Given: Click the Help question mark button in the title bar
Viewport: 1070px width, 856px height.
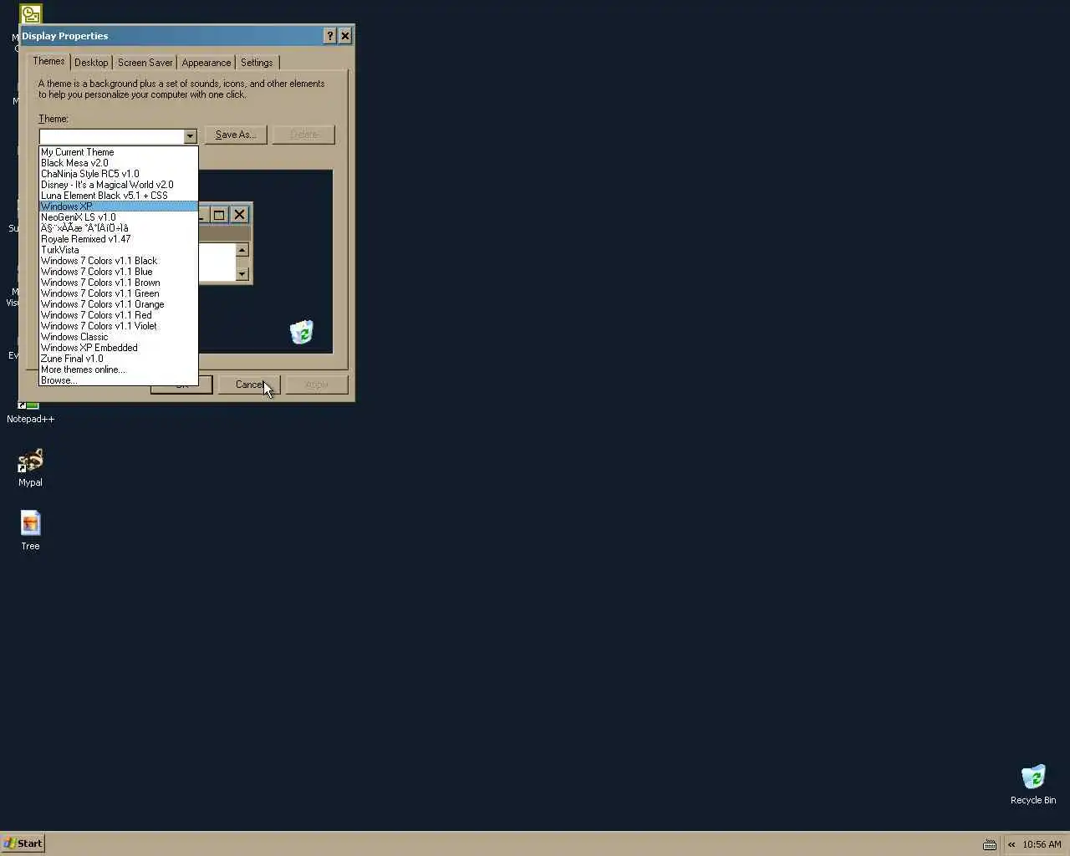Looking at the screenshot, I should 329,36.
